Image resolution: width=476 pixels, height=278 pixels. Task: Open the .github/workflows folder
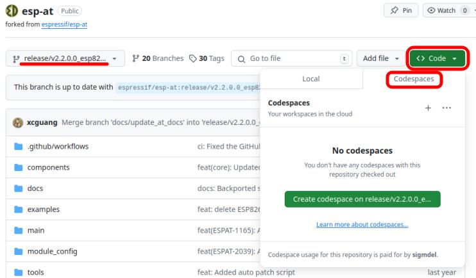tap(57, 146)
